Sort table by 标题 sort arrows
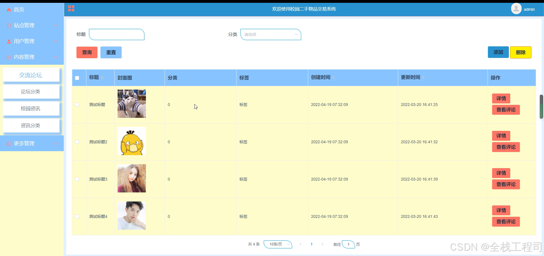Viewport: 544px width, 256px height. click(102, 77)
